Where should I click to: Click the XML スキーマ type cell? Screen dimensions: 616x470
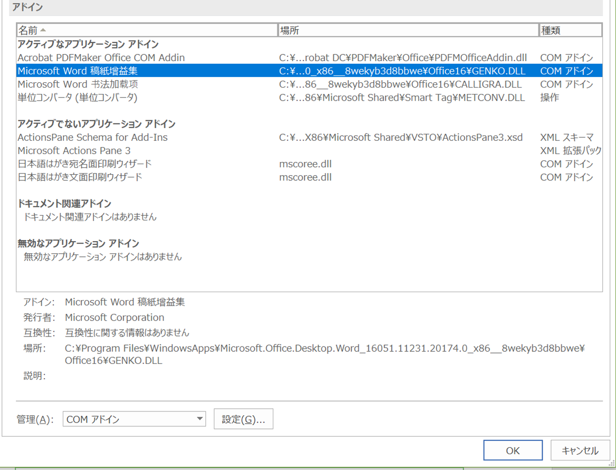(566, 138)
